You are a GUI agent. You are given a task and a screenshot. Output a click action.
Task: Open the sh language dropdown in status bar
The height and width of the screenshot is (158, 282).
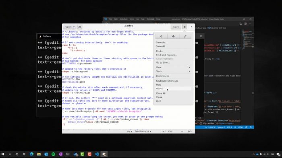(129, 131)
